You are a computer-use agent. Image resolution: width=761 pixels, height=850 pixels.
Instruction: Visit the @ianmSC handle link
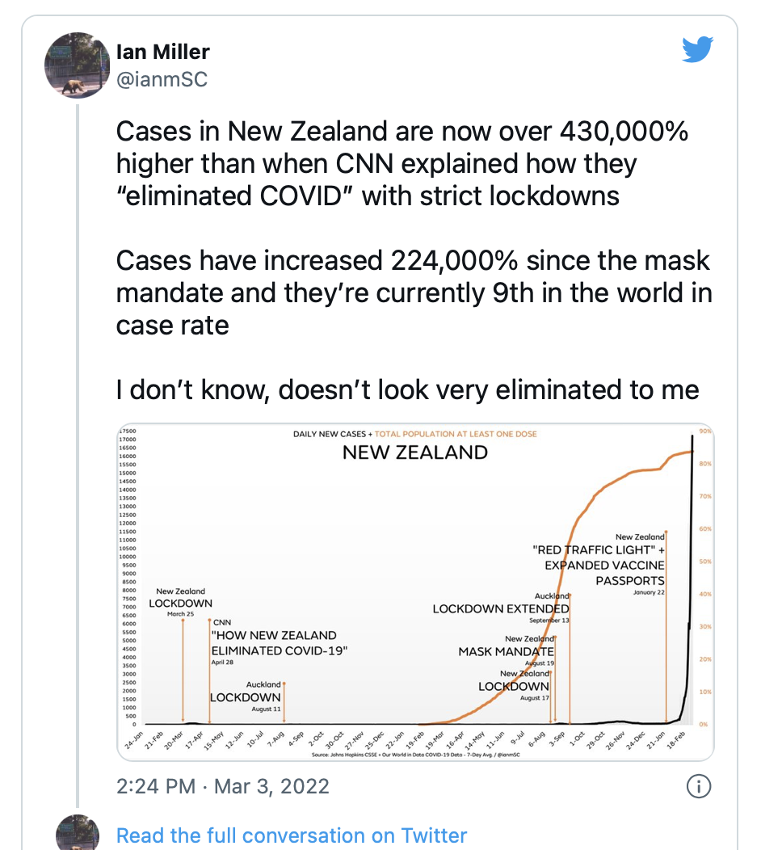162,79
